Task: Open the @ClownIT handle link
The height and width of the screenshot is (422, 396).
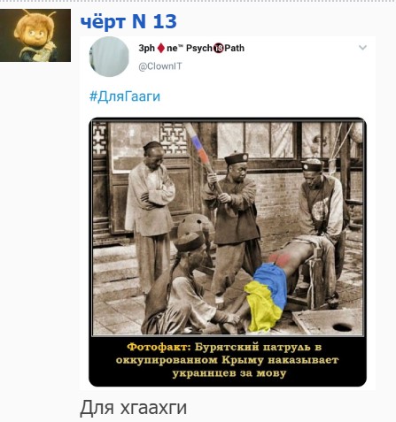Action: [160, 66]
